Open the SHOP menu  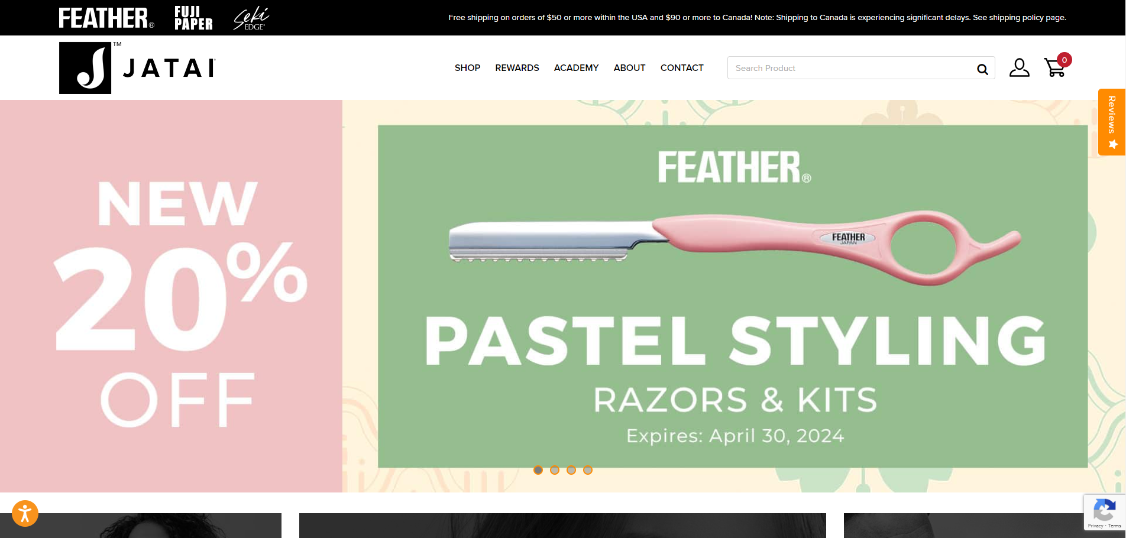coord(467,68)
